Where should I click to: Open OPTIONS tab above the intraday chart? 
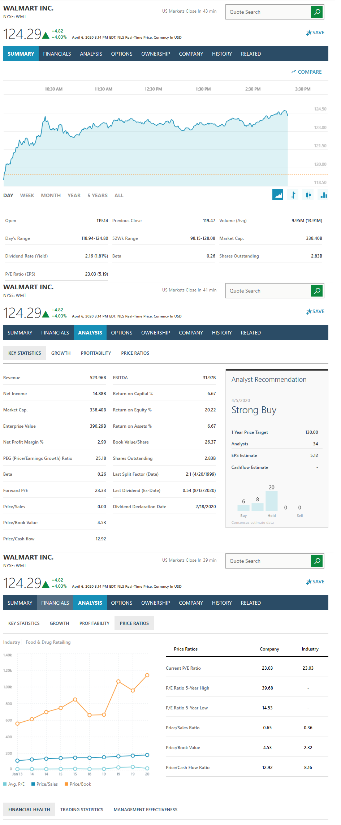[x=122, y=54]
